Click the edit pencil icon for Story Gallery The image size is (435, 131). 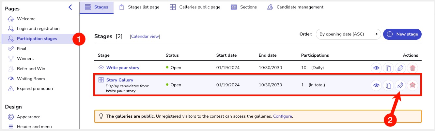click(400, 85)
